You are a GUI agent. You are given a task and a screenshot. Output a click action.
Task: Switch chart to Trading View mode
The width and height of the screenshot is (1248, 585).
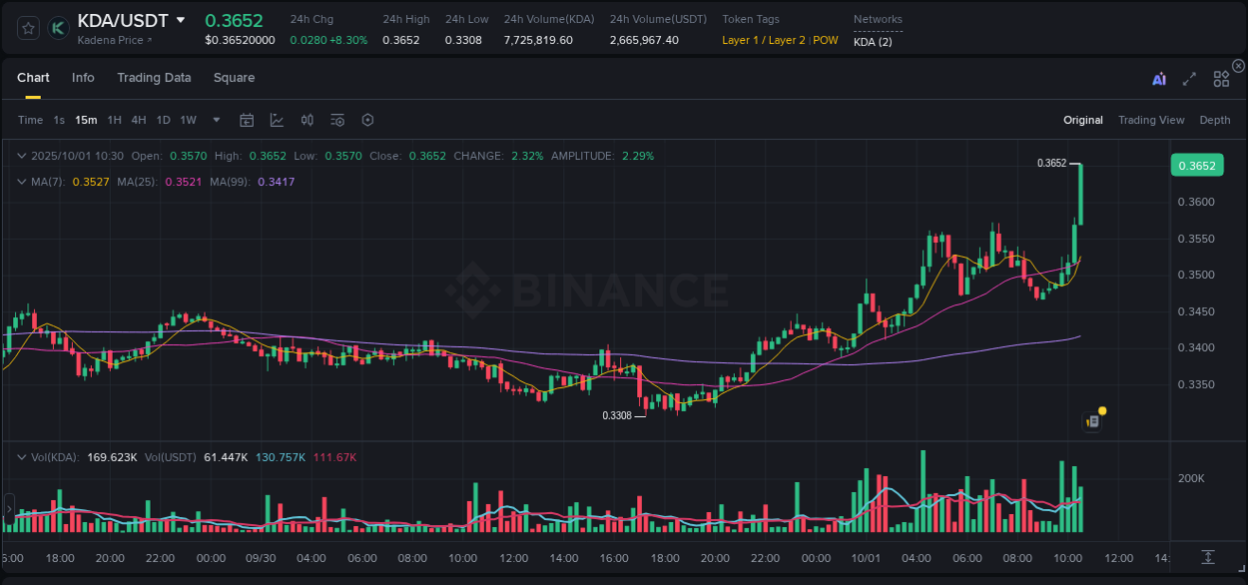pos(1151,120)
